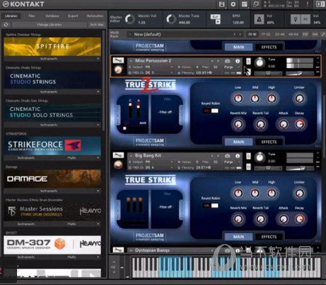The height and width of the screenshot is (285, 326).
Task: Switch to the Files tab
Action: click(x=32, y=16)
